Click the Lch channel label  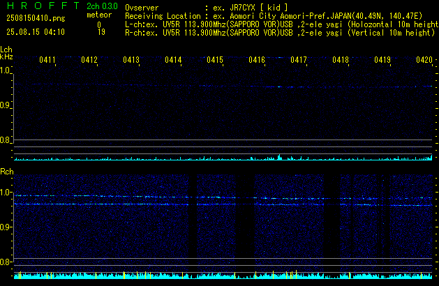pyautogui.click(x=6, y=50)
